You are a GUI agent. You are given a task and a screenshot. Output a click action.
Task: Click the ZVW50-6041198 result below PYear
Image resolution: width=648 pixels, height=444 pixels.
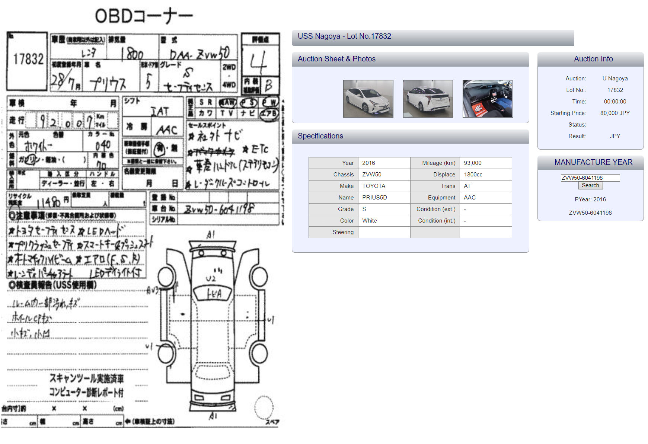pos(590,213)
